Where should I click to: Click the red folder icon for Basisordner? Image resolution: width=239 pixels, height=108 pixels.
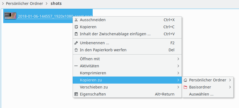coord(185,87)
